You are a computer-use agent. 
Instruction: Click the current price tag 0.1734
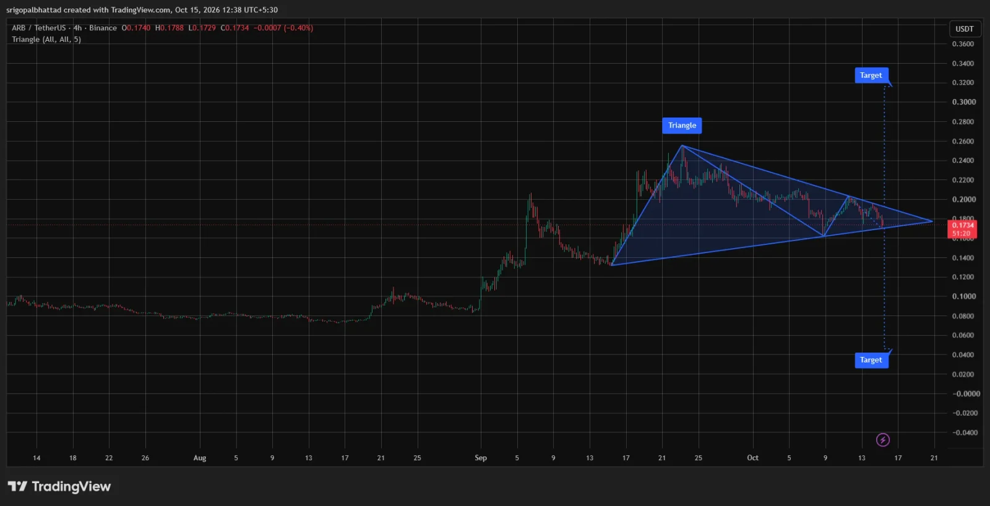coord(962,229)
